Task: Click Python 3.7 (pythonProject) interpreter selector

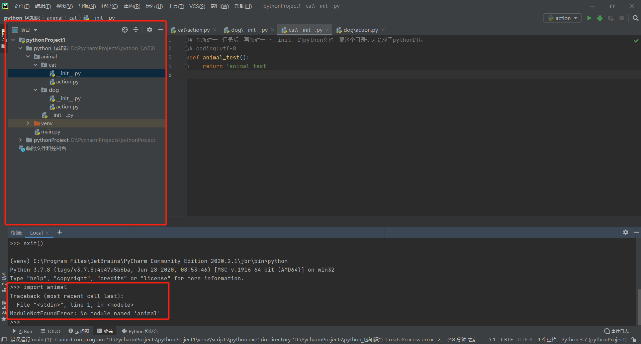Action: [x=594, y=340]
